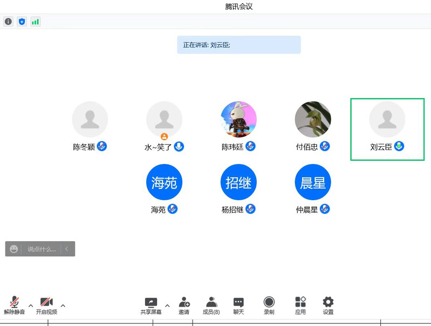
Task: Open 设置 settings gear
Action: tap(328, 306)
